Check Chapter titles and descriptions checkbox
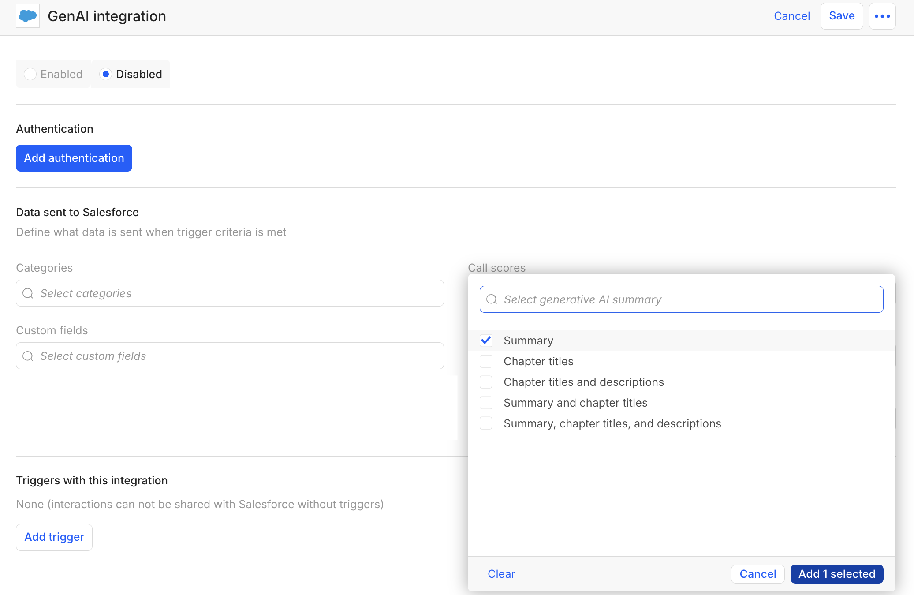The width and height of the screenshot is (914, 595). (x=486, y=382)
